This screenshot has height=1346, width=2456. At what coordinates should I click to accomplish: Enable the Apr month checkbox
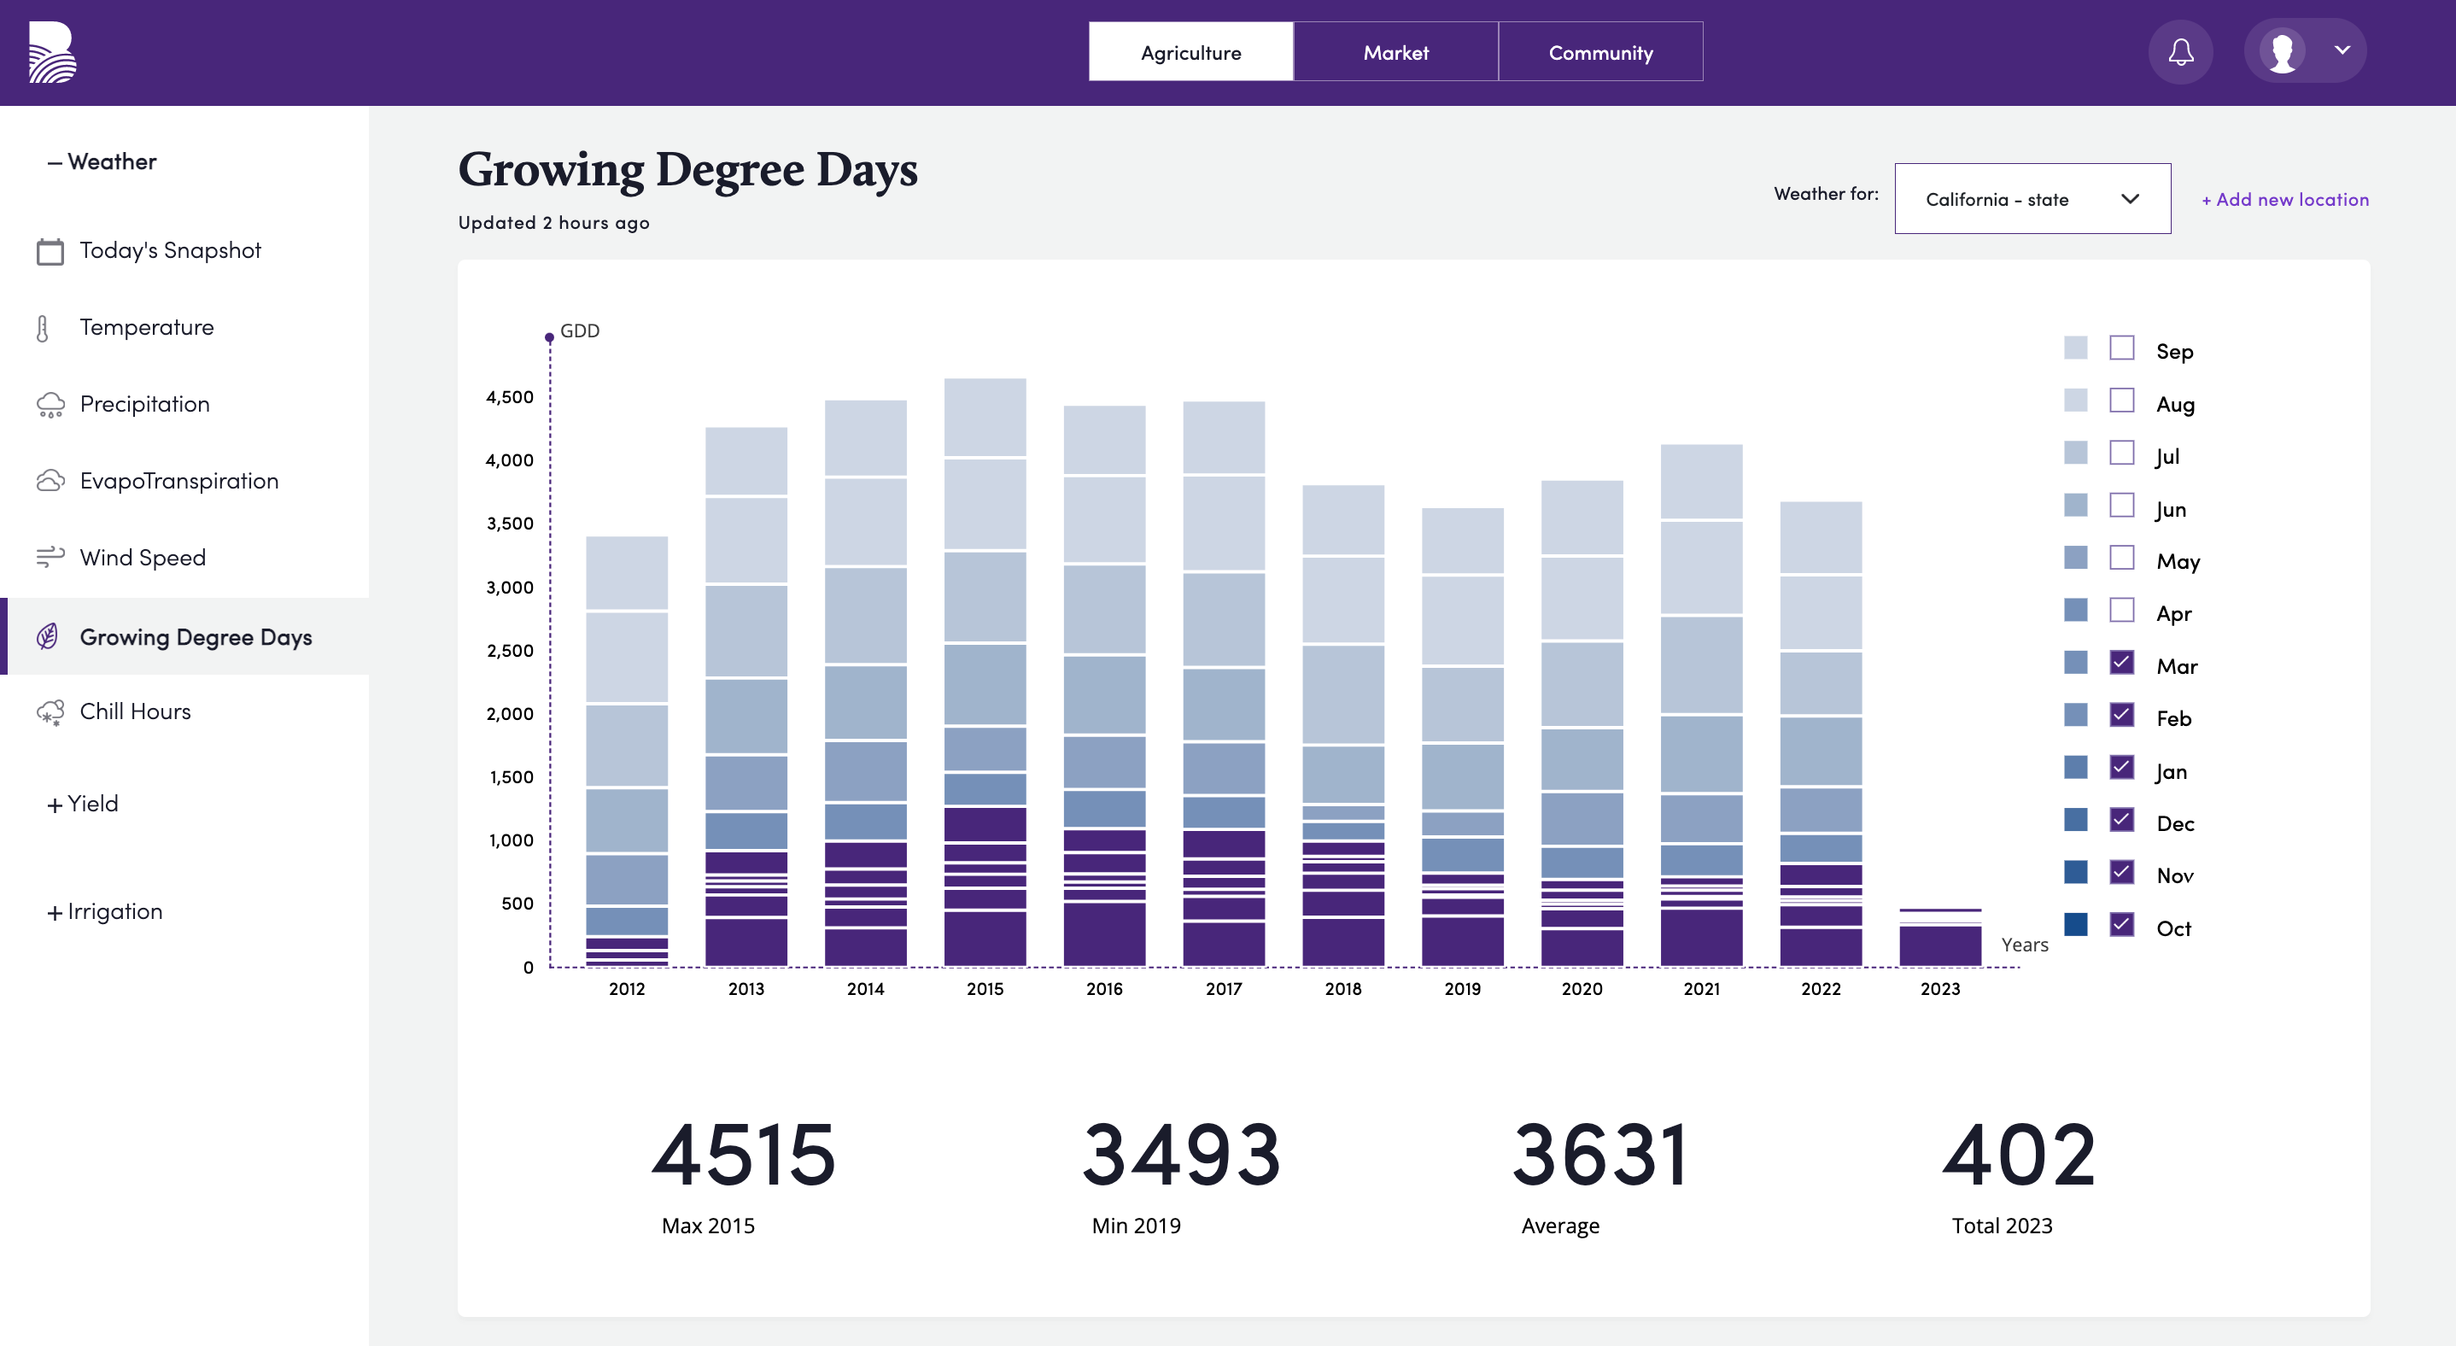(x=2123, y=612)
